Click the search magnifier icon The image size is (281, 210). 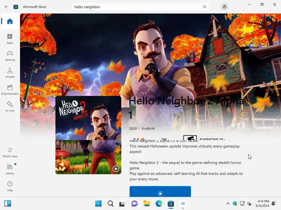click(204, 7)
